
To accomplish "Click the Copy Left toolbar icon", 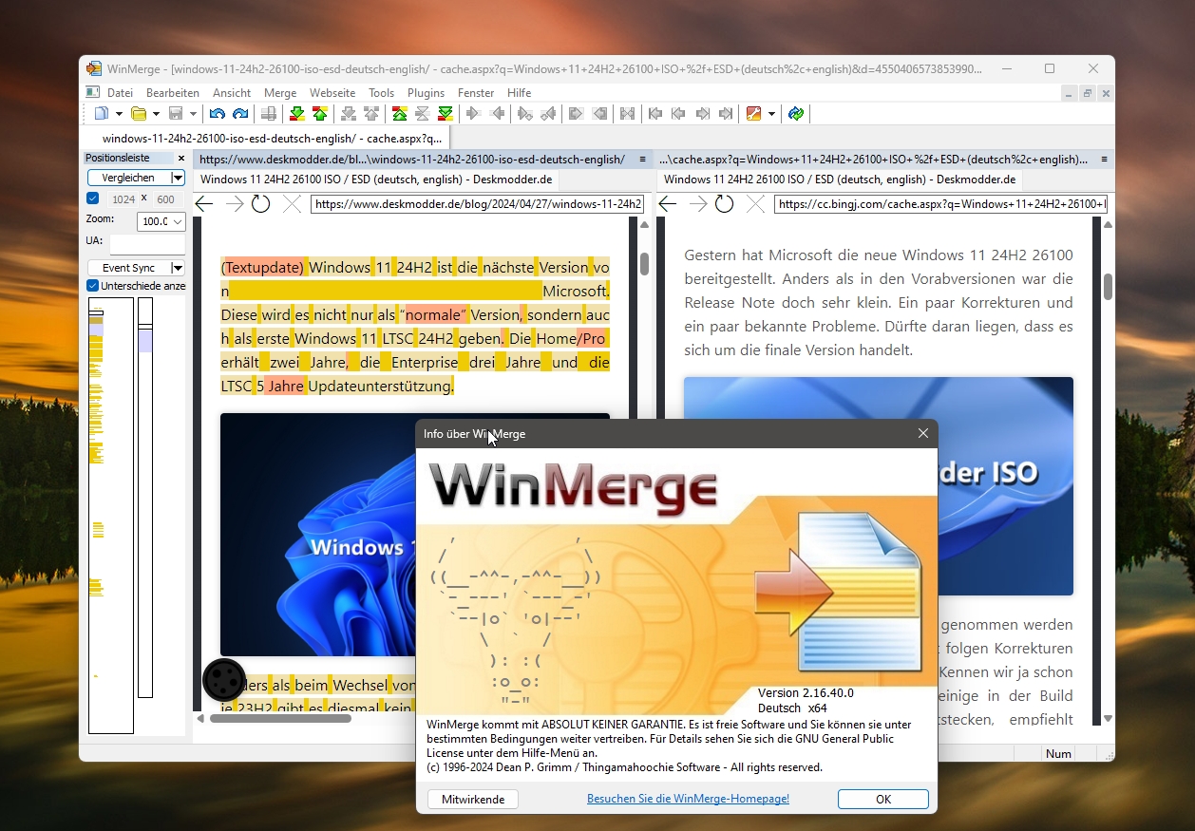I will coord(497,114).
